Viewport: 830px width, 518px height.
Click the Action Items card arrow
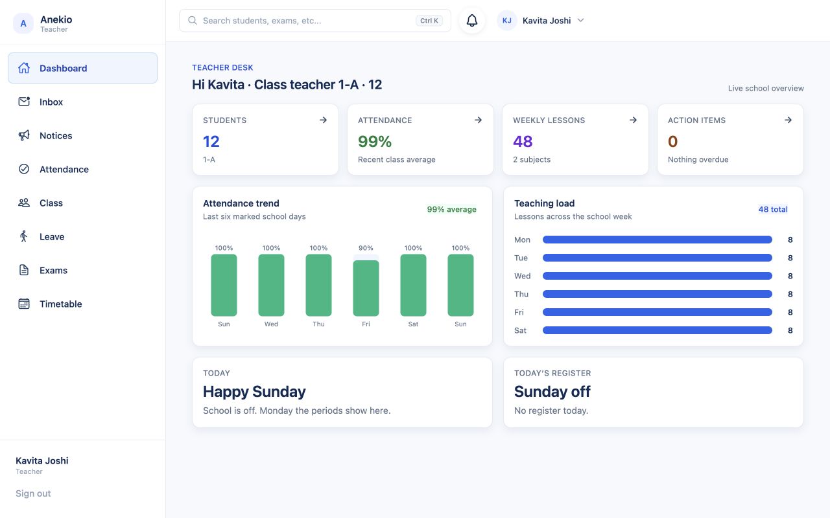coord(788,120)
